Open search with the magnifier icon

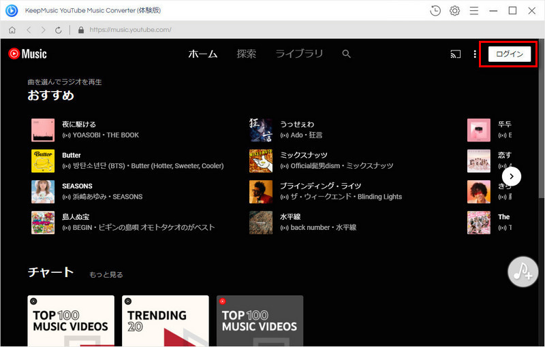tap(346, 54)
